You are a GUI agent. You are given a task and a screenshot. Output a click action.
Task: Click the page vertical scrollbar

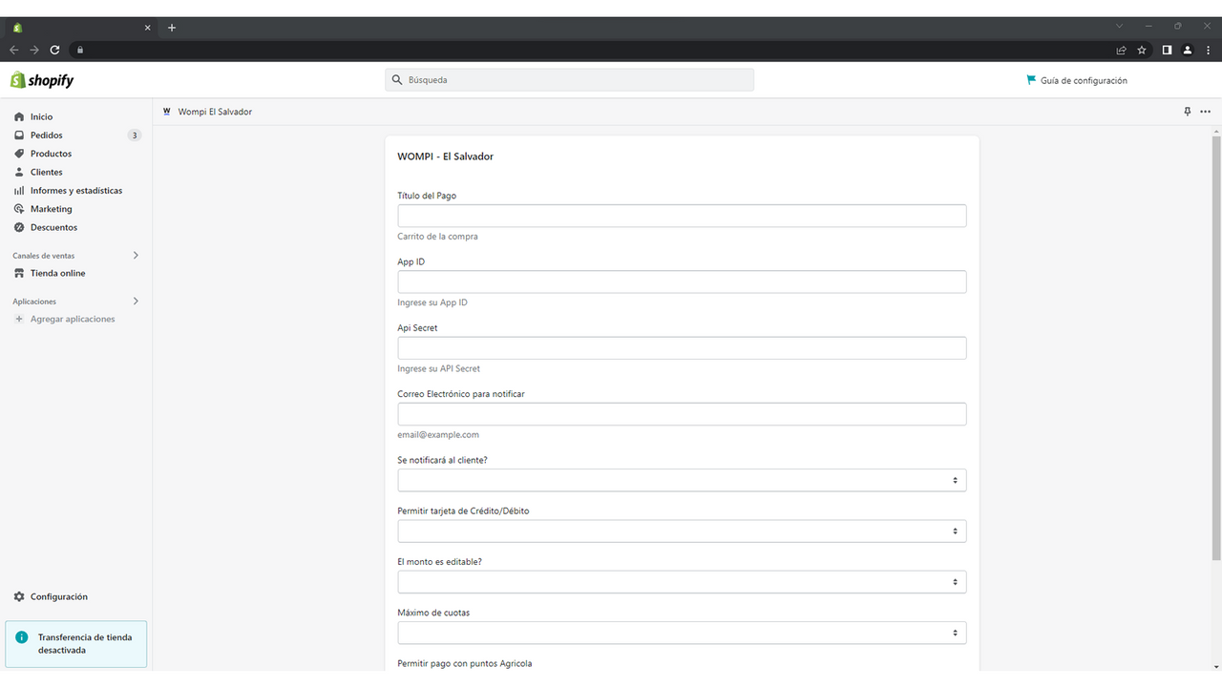(1216, 347)
